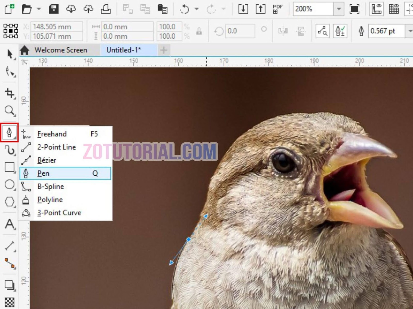Toggle full-screen preview
The image size is (413, 309).
click(354, 9)
